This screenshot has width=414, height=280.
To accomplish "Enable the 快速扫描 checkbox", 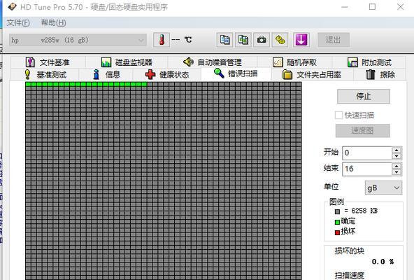I will (x=338, y=115).
